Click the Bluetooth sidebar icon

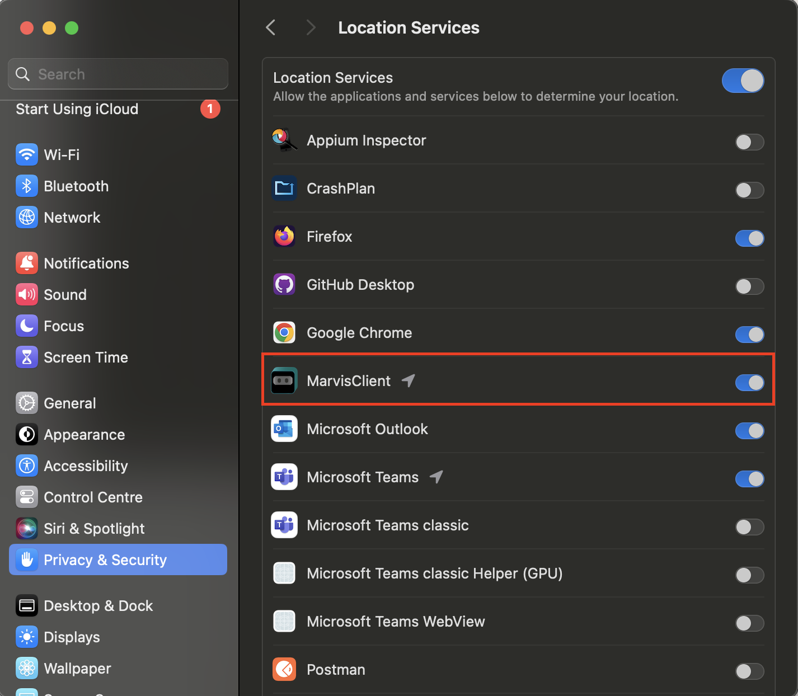(27, 186)
